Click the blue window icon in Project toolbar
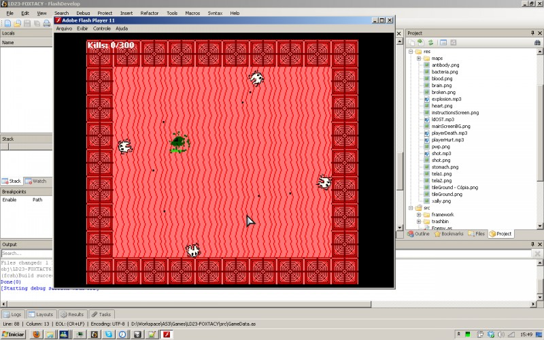 [443, 43]
